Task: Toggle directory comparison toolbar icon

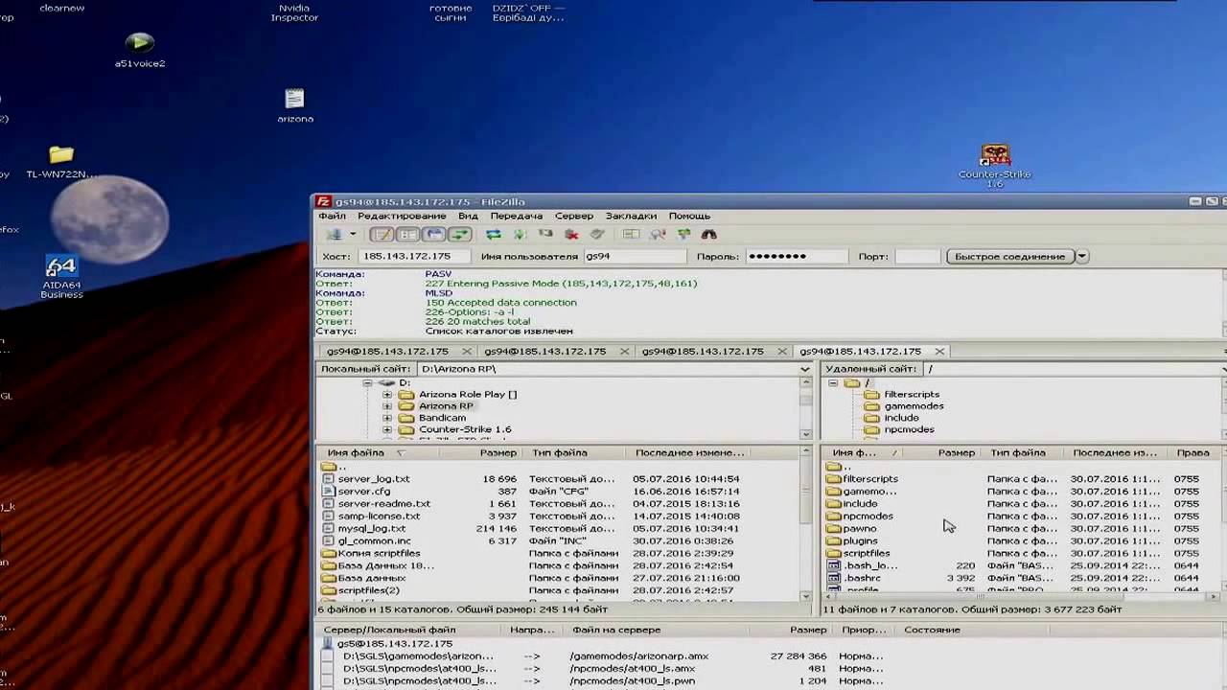Action: (x=658, y=234)
